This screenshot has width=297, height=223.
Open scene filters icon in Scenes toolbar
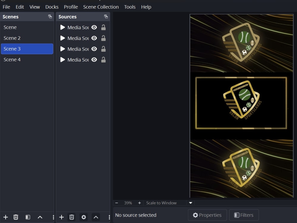28,217
